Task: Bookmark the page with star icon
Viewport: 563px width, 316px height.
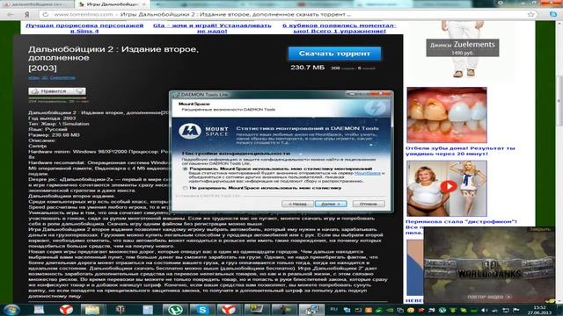Action: (530, 15)
